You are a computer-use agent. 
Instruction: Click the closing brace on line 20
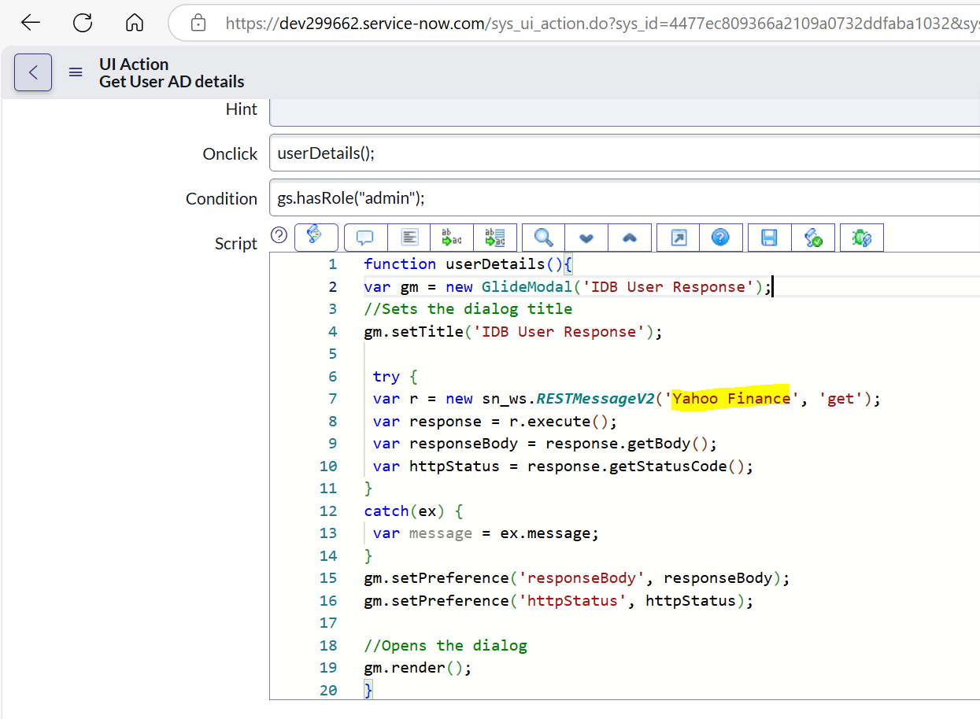click(368, 691)
